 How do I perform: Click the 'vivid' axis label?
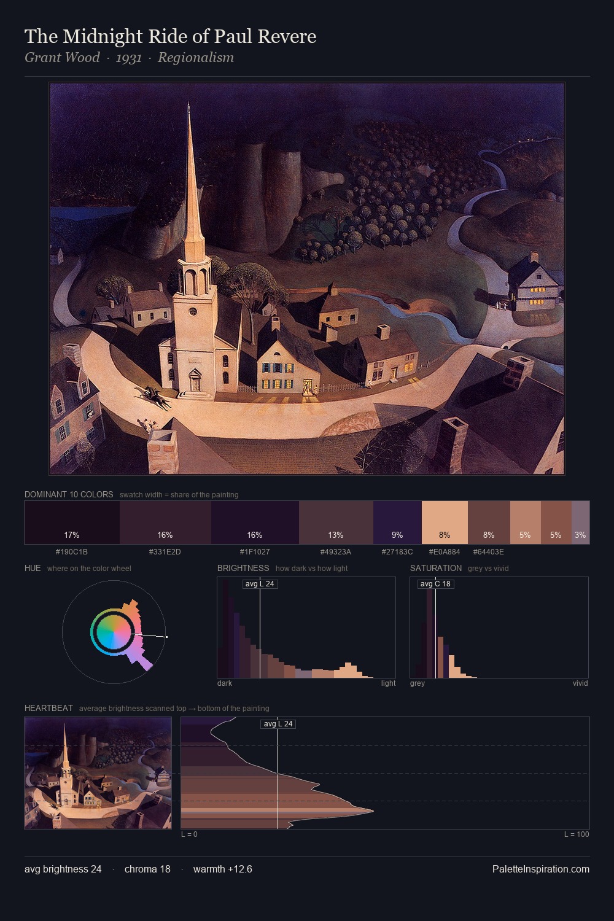pyautogui.click(x=580, y=683)
